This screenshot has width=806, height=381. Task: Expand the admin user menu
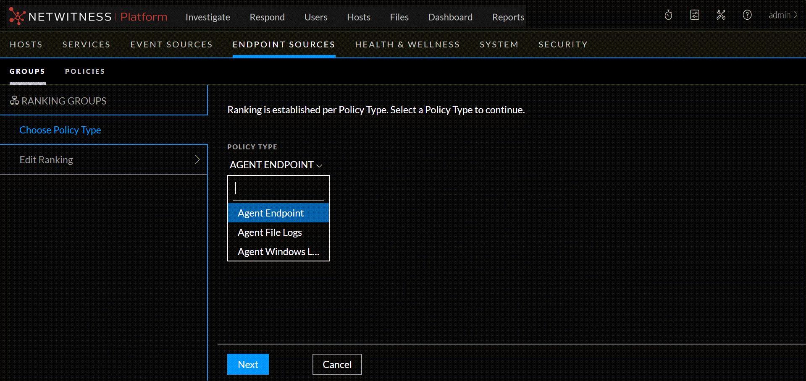point(783,15)
